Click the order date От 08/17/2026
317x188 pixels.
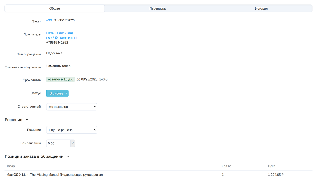64,20
